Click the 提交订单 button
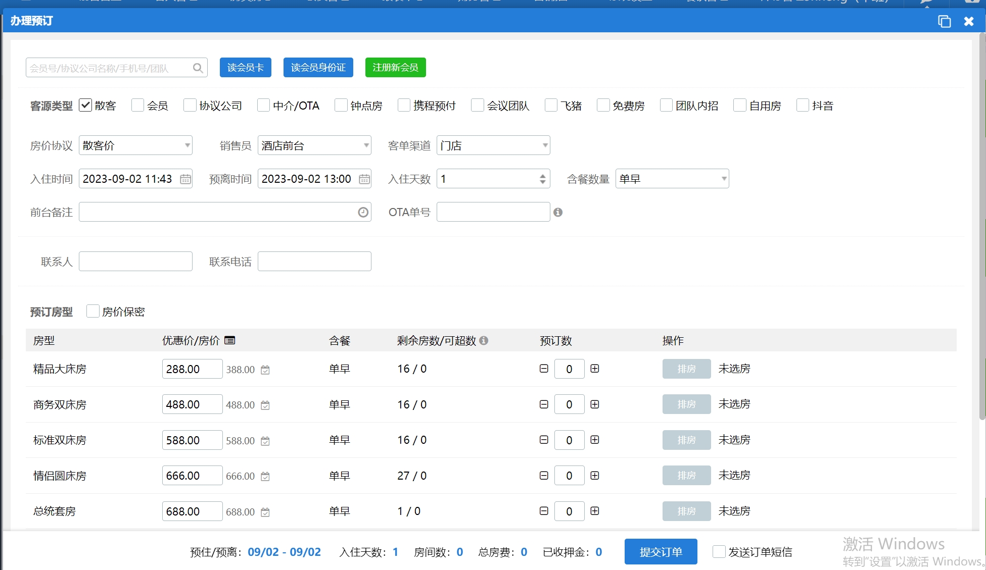986x570 pixels. click(661, 552)
